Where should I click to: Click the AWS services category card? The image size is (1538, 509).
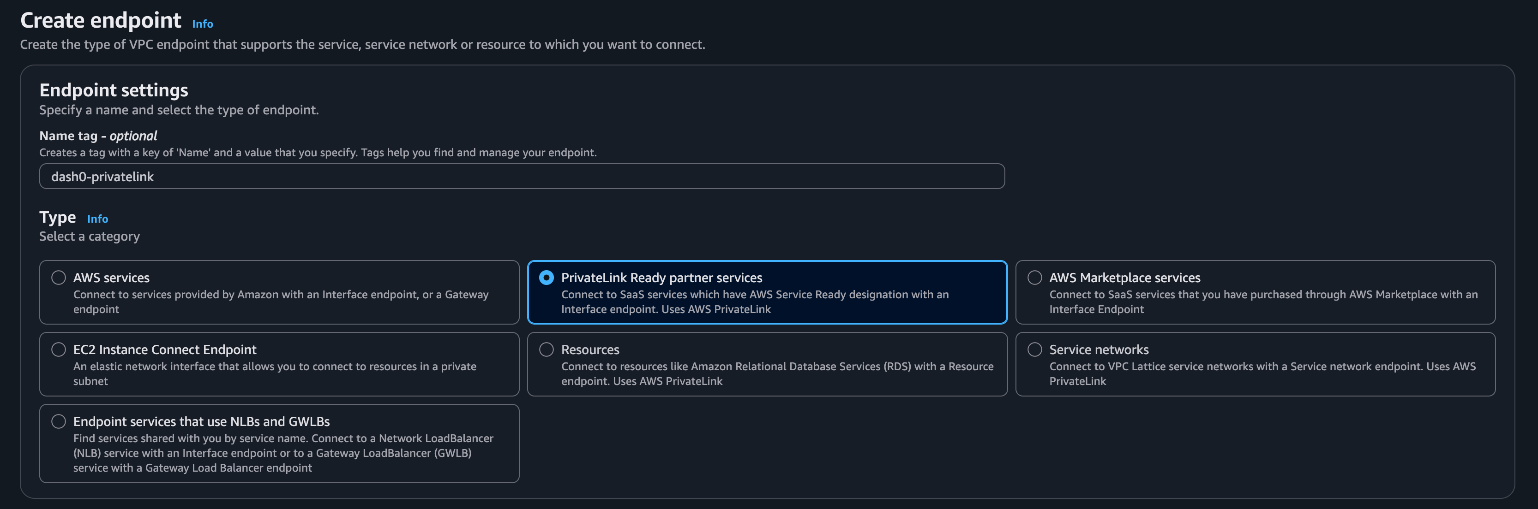pos(279,293)
